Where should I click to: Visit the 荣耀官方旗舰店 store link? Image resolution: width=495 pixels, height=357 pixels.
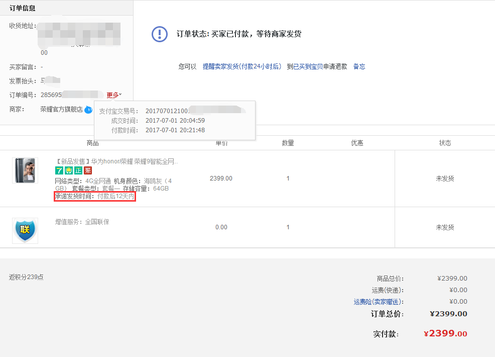[62, 110]
